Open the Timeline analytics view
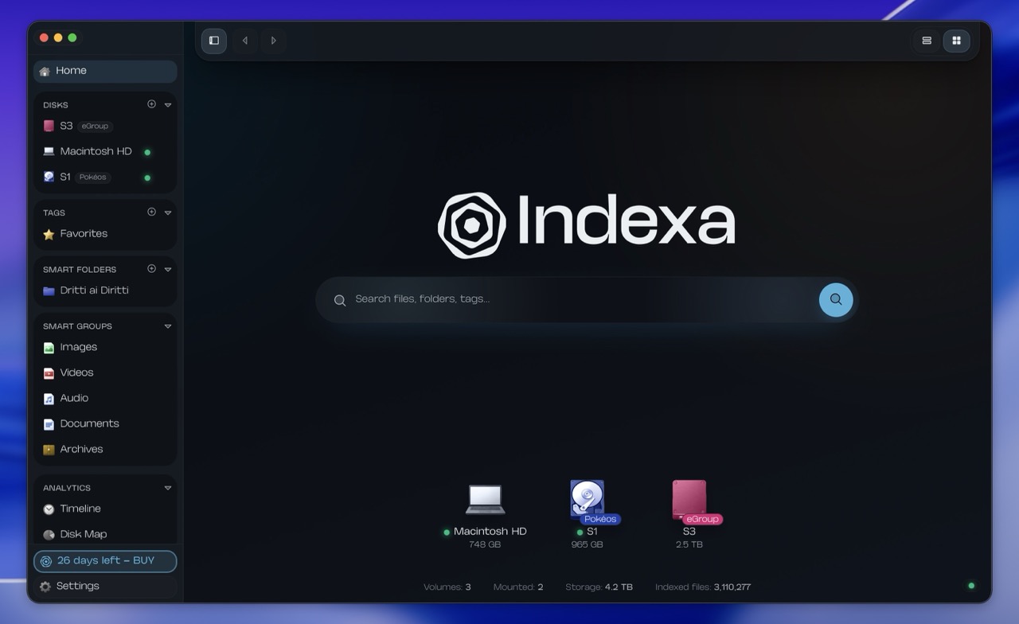Viewport: 1019px width, 624px height. 105,509
